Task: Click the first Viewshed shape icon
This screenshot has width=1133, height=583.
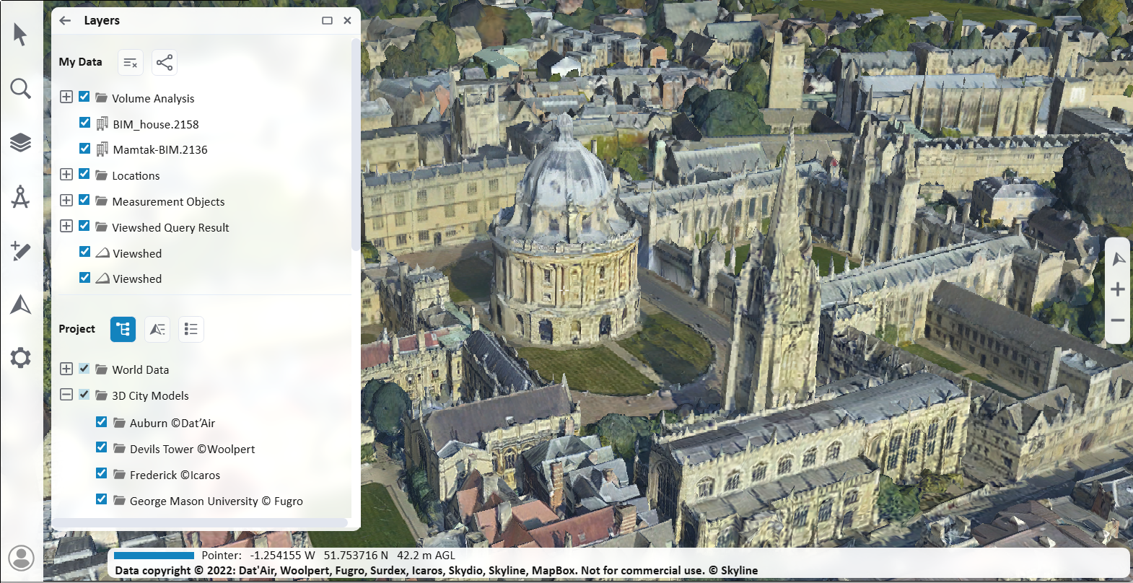Action: click(102, 253)
